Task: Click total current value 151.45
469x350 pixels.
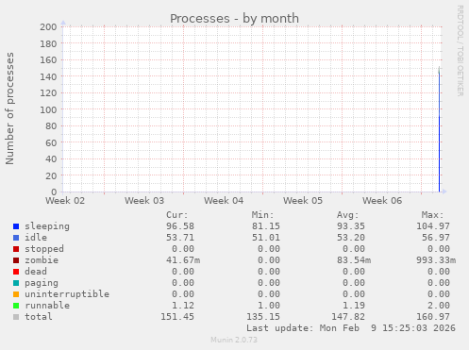Action: point(177,317)
